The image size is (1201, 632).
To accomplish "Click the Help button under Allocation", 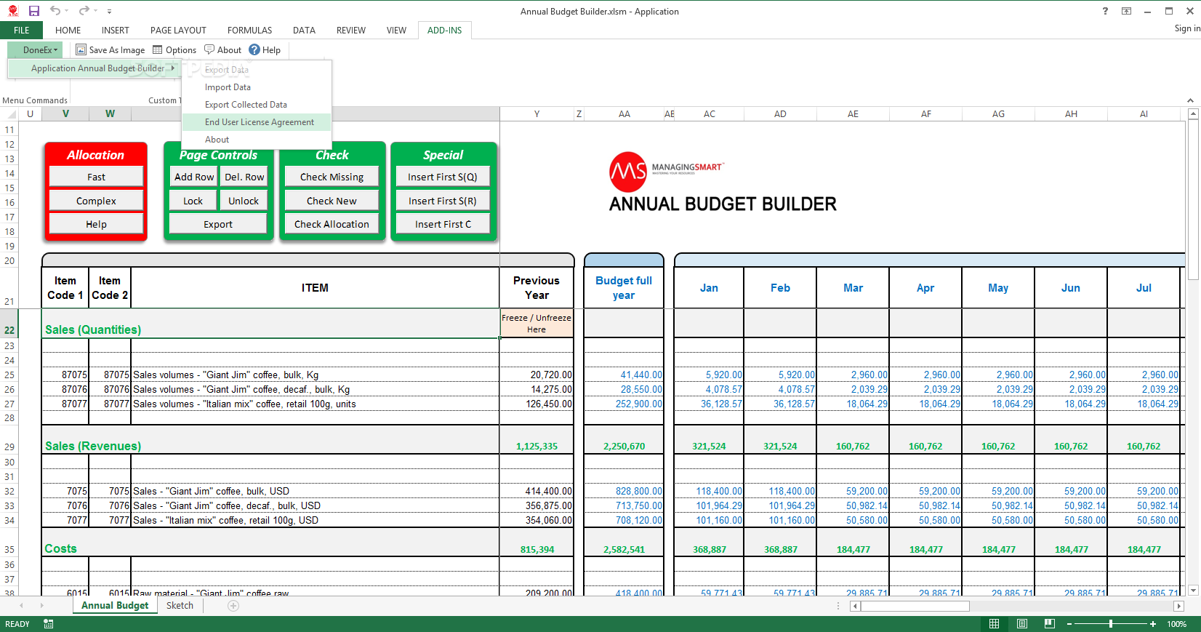I will [x=96, y=224].
